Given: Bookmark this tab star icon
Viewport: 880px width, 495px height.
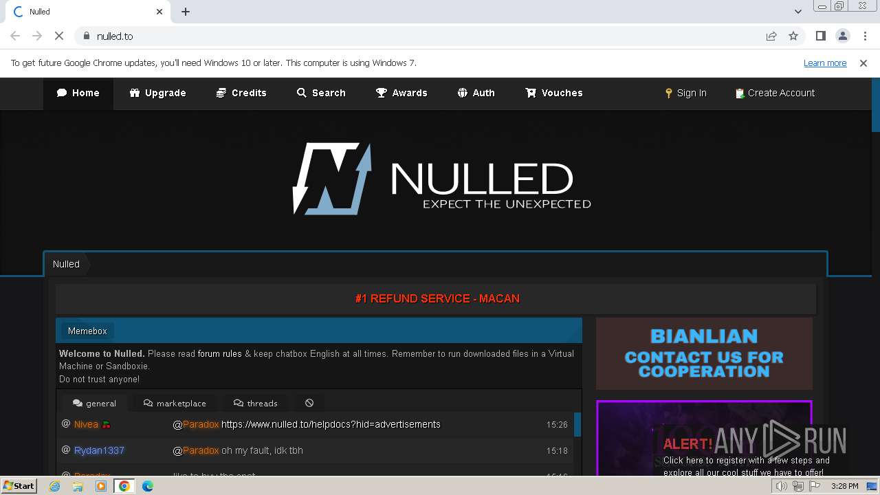Looking at the screenshot, I should click(793, 36).
